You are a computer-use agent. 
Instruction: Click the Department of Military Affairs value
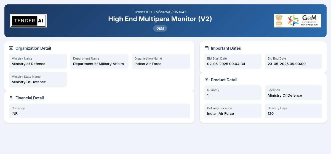(x=98, y=64)
